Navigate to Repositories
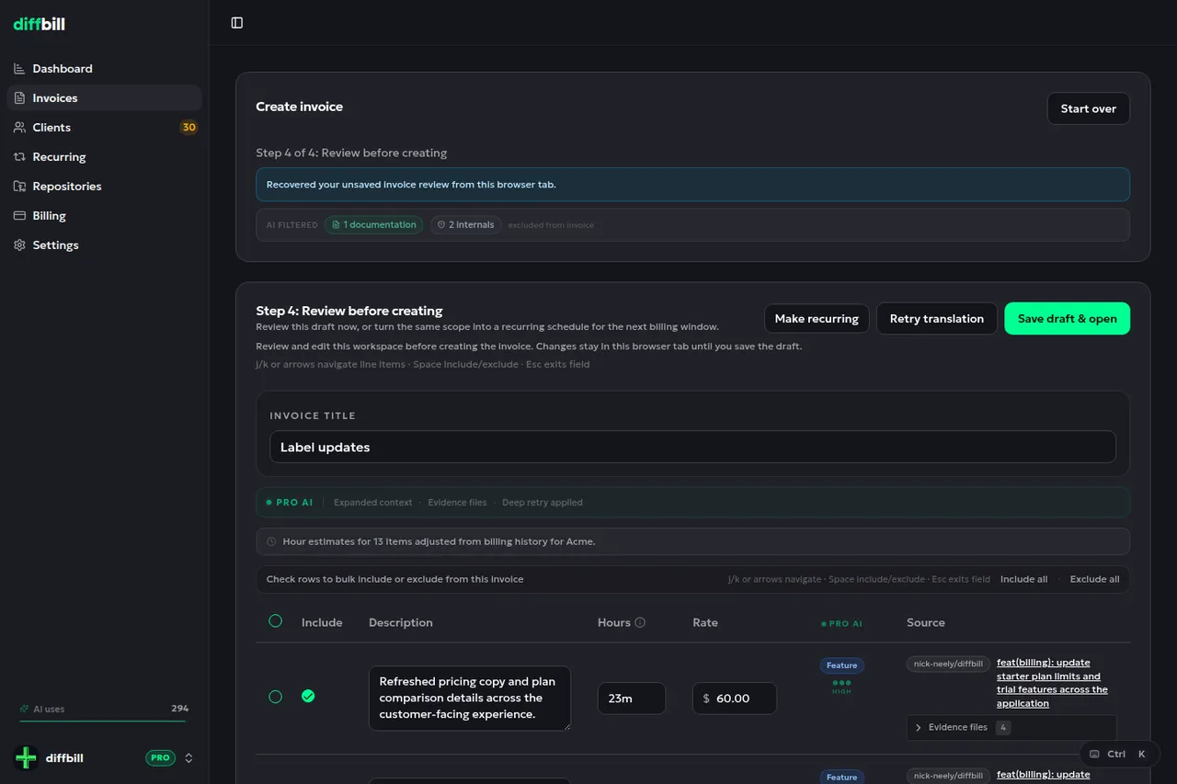This screenshot has height=784, width=1177. (104, 187)
